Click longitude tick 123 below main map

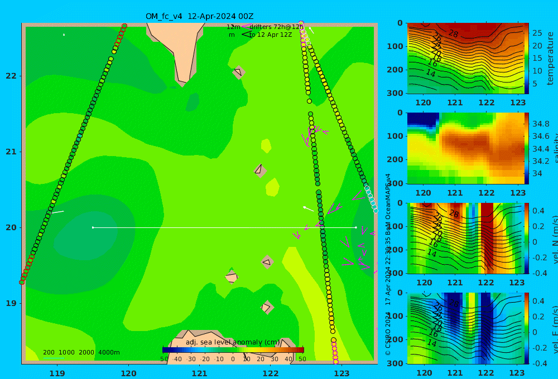coord(341,373)
